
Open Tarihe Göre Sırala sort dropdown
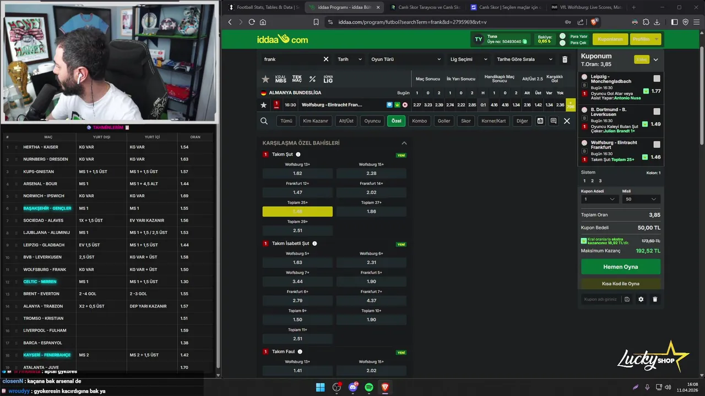(524, 59)
